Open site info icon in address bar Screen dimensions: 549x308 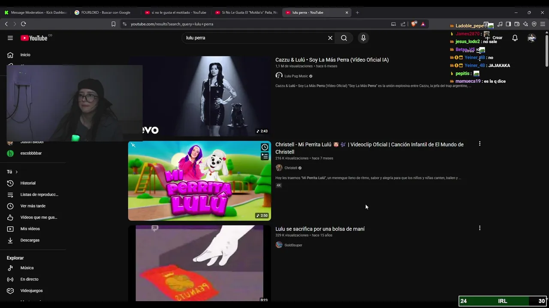pos(124,24)
